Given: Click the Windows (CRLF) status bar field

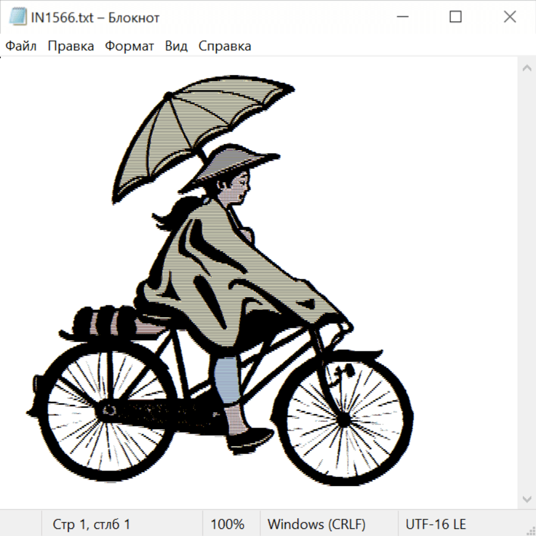Looking at the screenshot, I should click(316, 524).
